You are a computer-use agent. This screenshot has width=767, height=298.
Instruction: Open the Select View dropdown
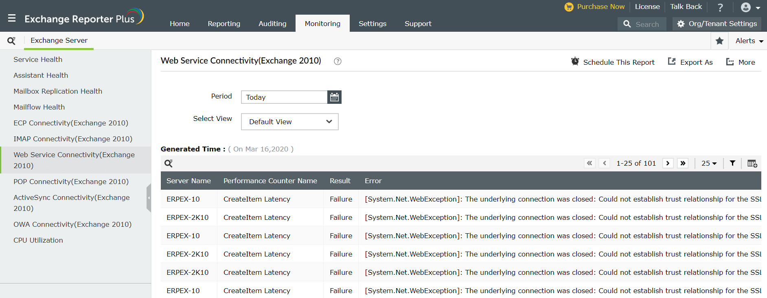click(x=290, y=122)
